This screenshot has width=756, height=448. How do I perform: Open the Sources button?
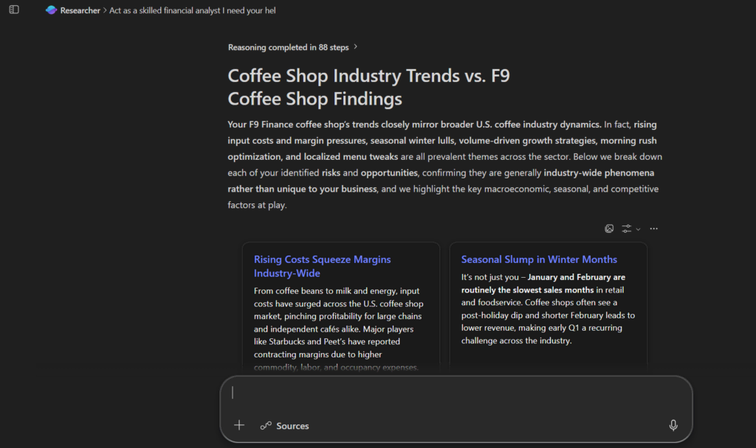coord(285,426)
